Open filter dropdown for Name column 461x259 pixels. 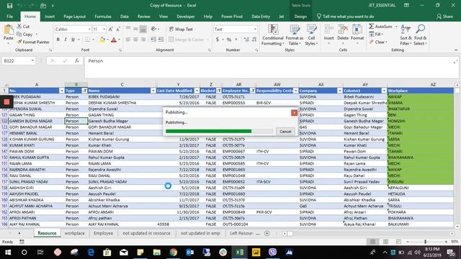pyautogui.click(x=153, y=91)
